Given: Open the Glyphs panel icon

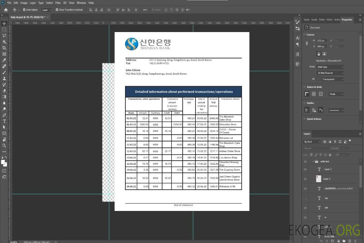Looking at the screenshot, I should point(298,54).
